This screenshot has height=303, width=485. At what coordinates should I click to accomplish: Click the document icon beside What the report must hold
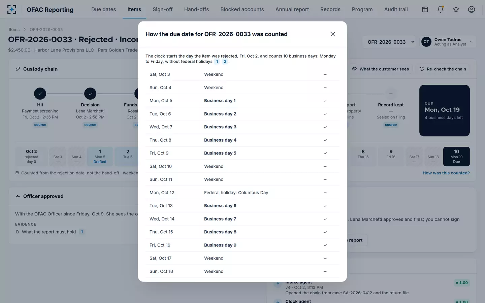point(17,232)
